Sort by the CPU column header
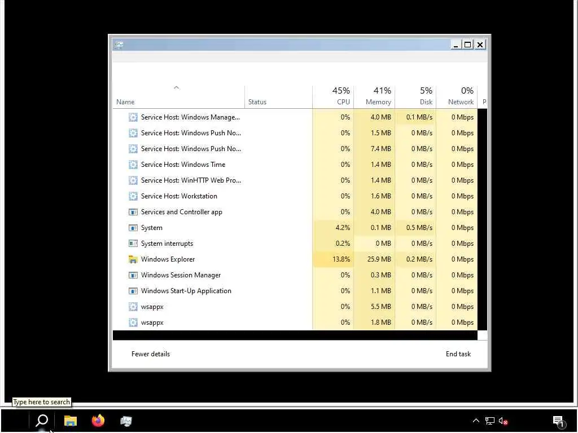The image size is (578, 433). click(333, 96)
